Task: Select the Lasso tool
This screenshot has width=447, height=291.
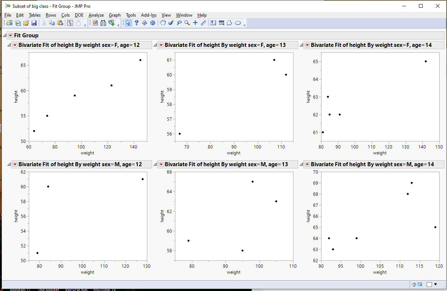Action: point(179,23)
